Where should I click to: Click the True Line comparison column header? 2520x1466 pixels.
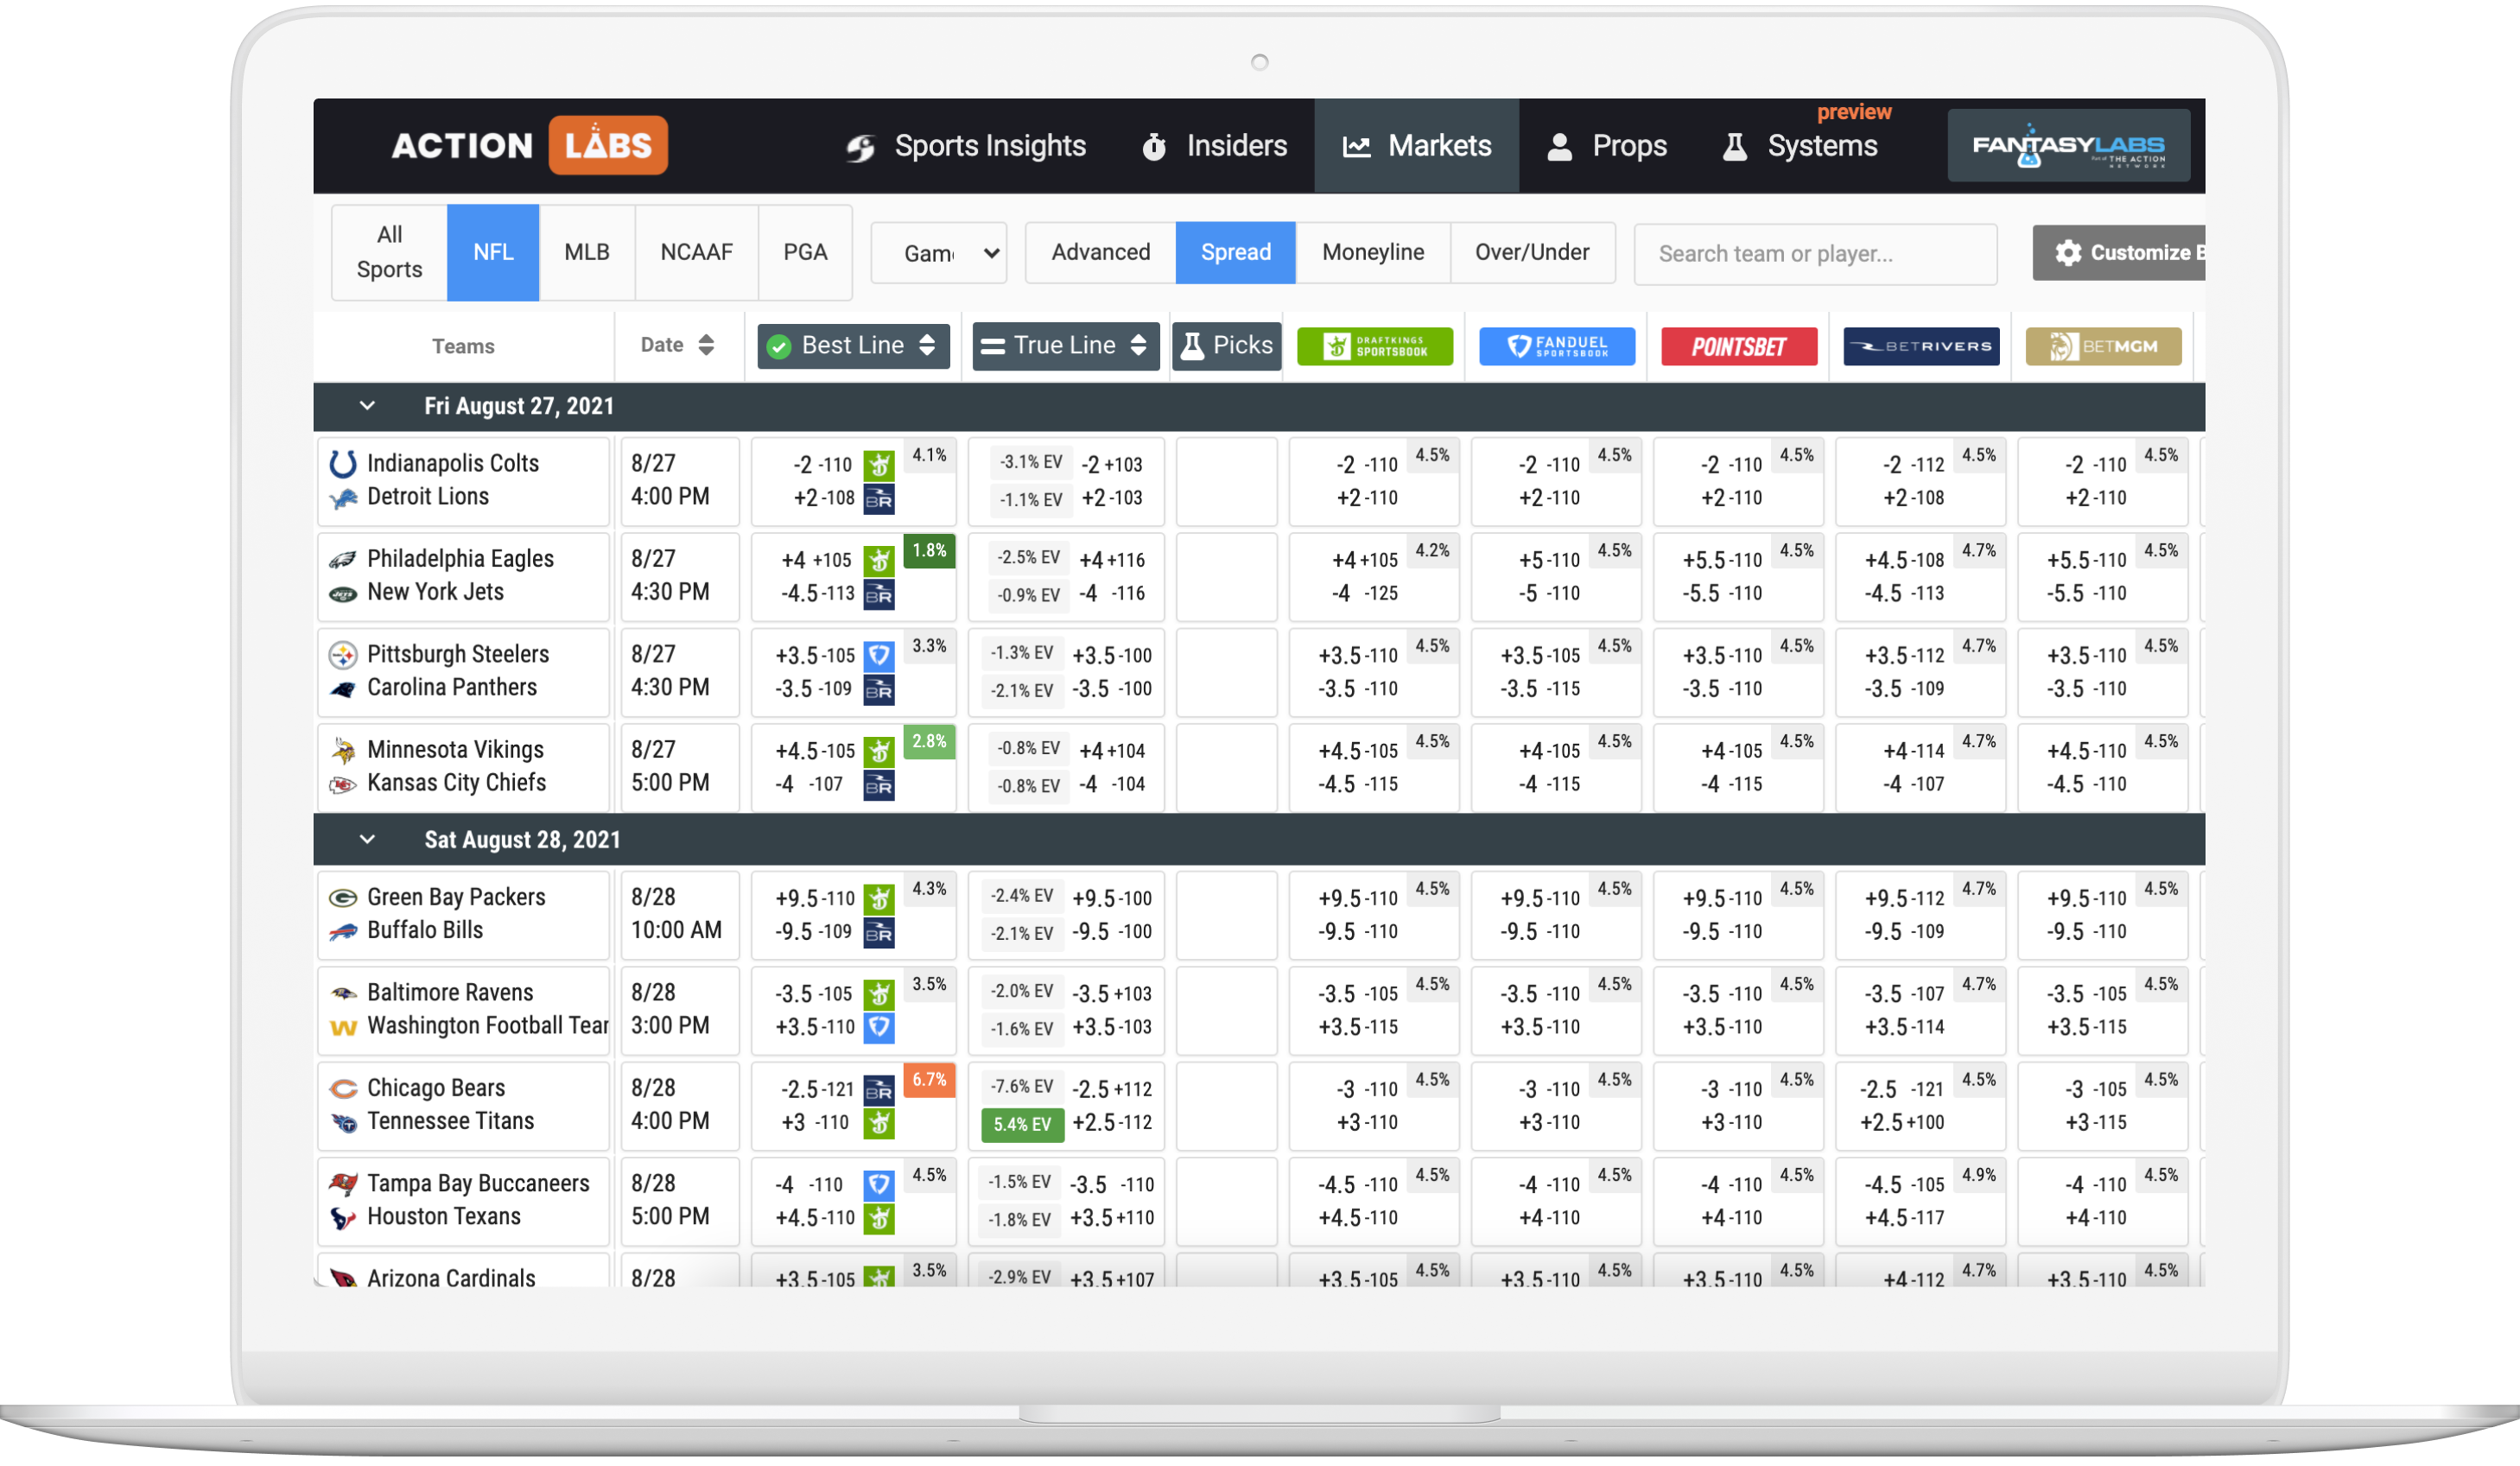(x=1063, y=344)
